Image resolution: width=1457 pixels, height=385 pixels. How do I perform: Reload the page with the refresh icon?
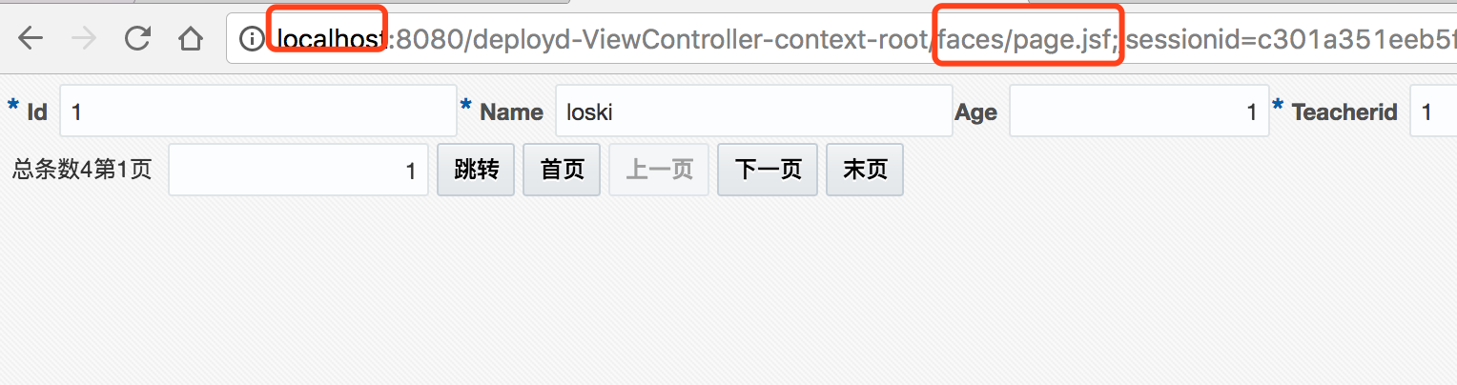click(x=138, y=38)
